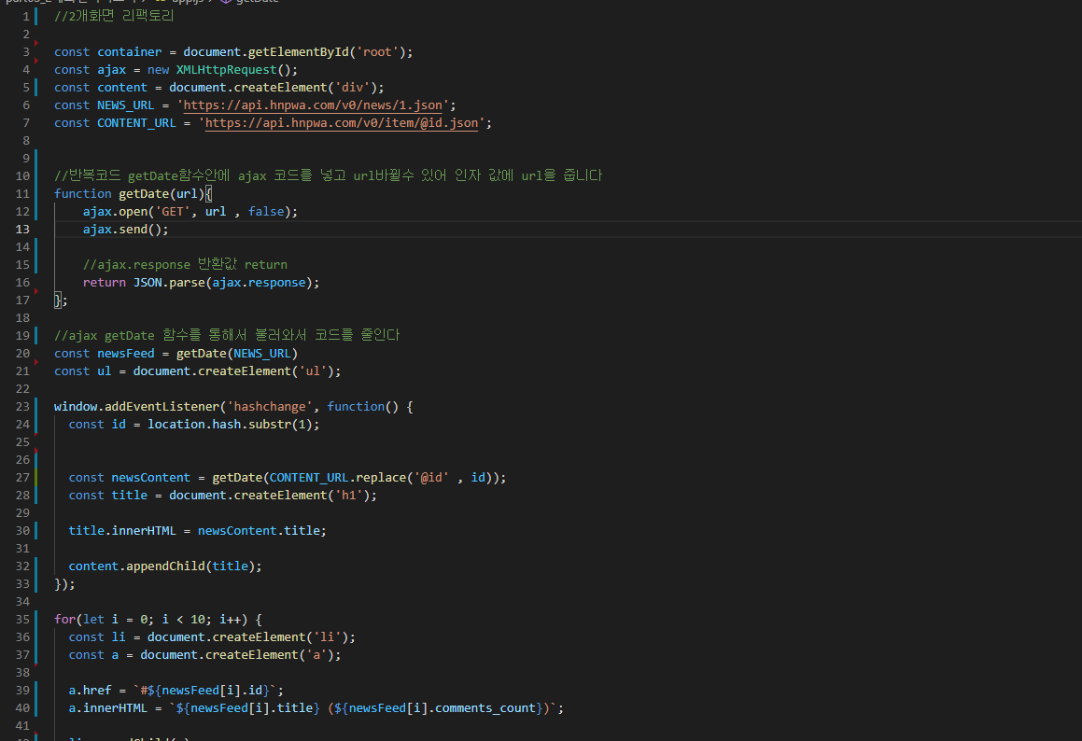Click closing brace of getDate on line 17
This screenshot has width=1082, height=741.
coord(58,301)
